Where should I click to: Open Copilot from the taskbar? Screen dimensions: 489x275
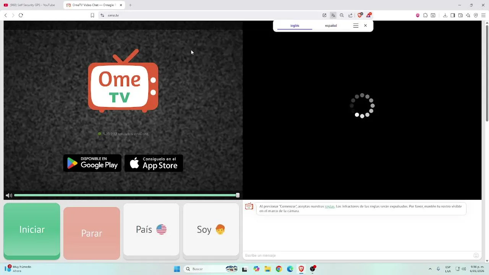pos(256,269)
